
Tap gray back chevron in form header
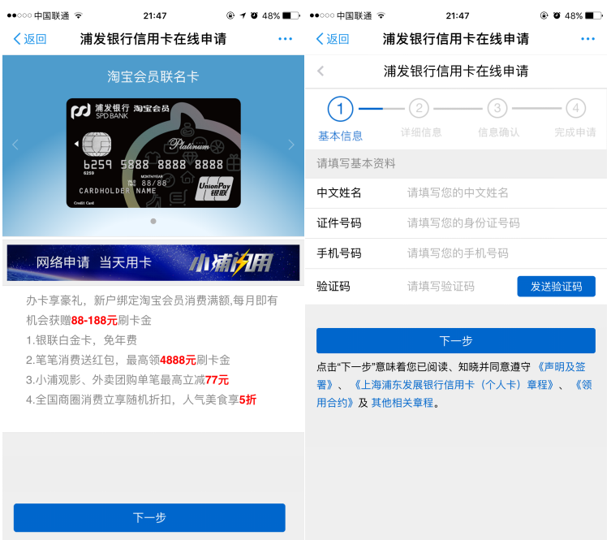pos(321,71)
